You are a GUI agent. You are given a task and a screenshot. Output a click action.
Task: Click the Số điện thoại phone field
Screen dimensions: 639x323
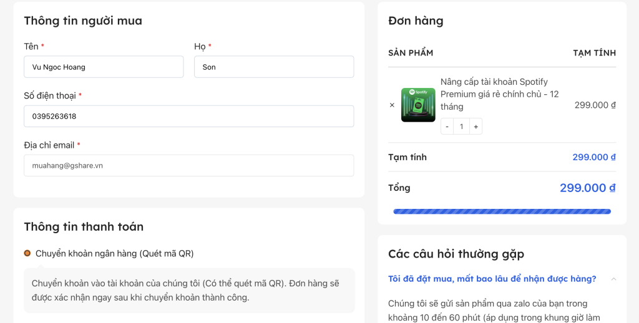coord(188,116)
